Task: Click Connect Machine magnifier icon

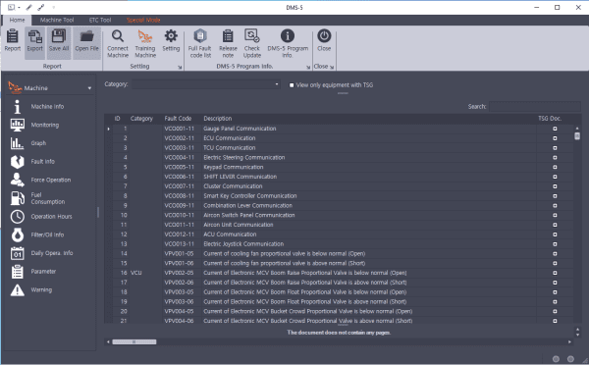Action: 118,43
